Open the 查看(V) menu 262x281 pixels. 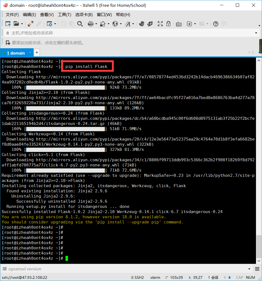coord(47,15)
